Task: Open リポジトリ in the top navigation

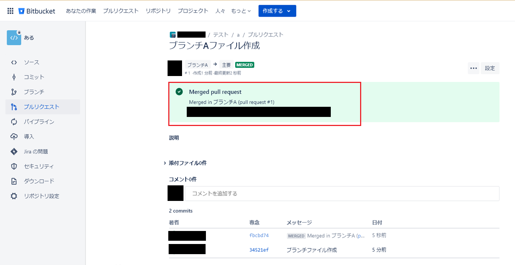Action: point(158,11)
